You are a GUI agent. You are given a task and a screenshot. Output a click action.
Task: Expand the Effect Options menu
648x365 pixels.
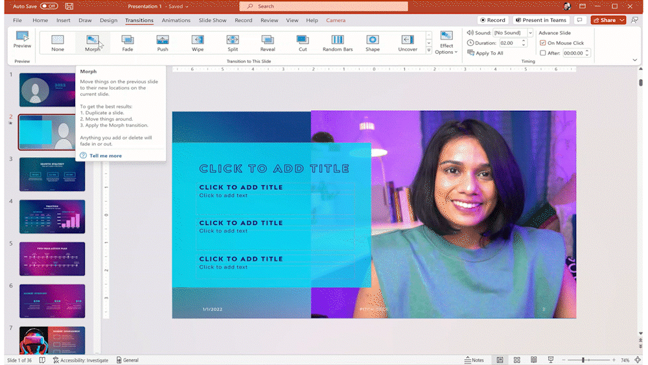click(446, 43)
